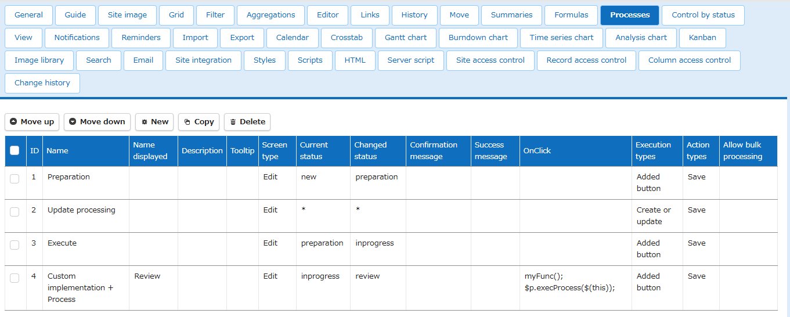Viewport: 790px width, 317px height.
Task: Check the Execute row checkbox
Action: 15,245
